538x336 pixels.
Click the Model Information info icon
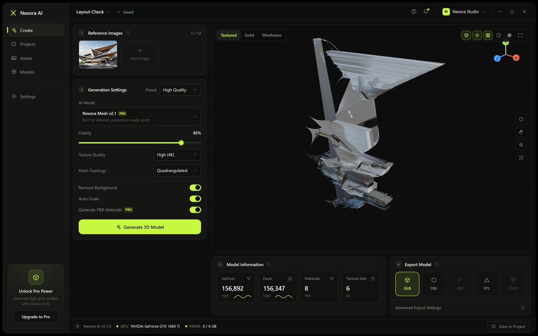(269, 264)
